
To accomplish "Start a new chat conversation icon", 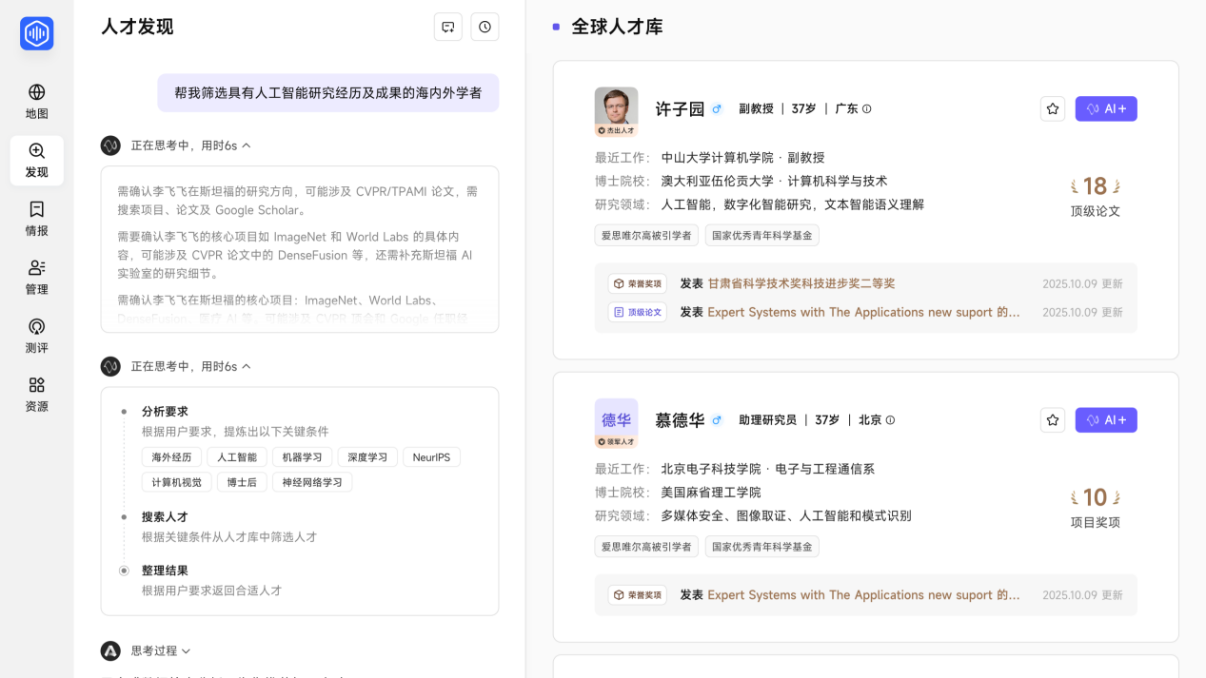I will [447, 28].
